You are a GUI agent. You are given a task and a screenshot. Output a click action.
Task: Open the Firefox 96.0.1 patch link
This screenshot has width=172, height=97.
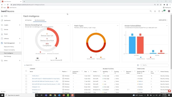pos(35,76)
